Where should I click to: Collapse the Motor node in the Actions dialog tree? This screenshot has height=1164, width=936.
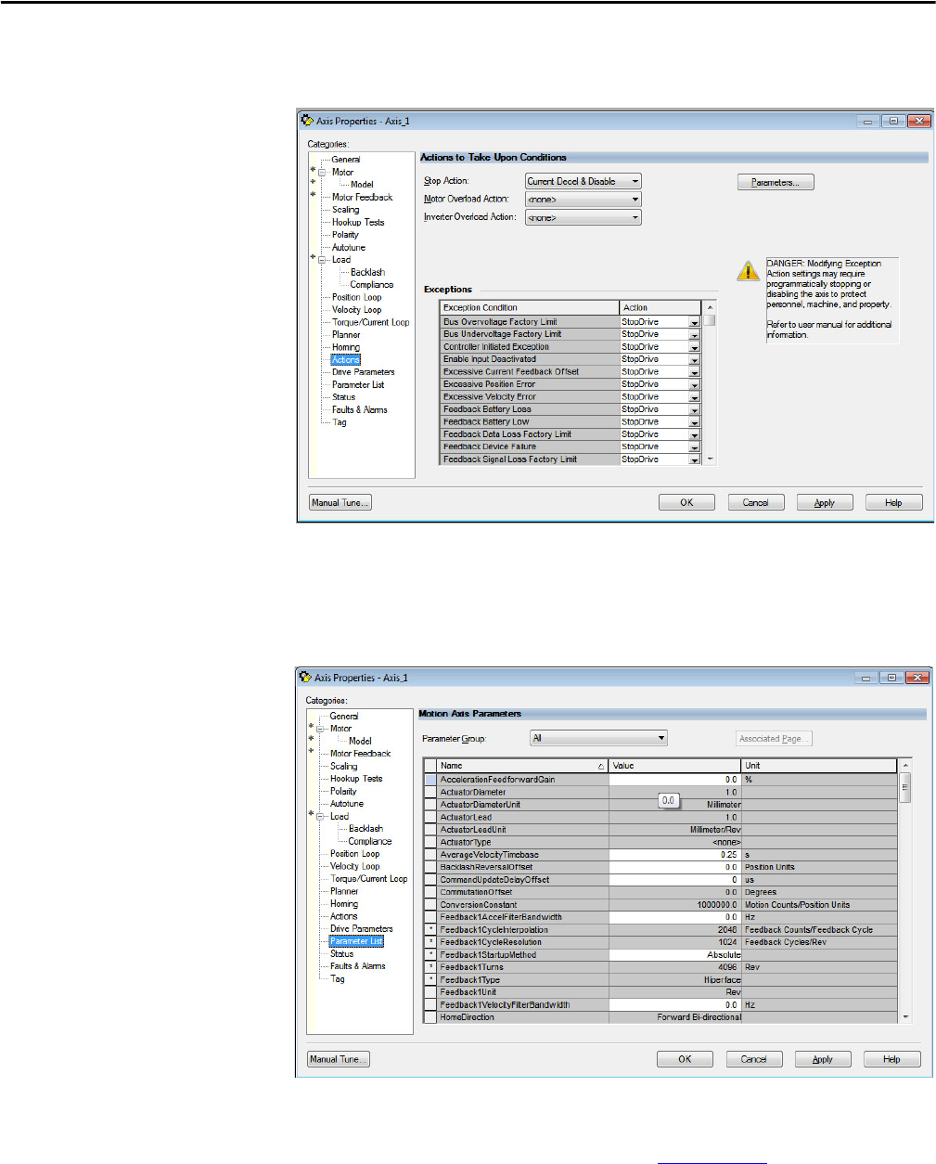pyautogui.click(x=322, y=173)
